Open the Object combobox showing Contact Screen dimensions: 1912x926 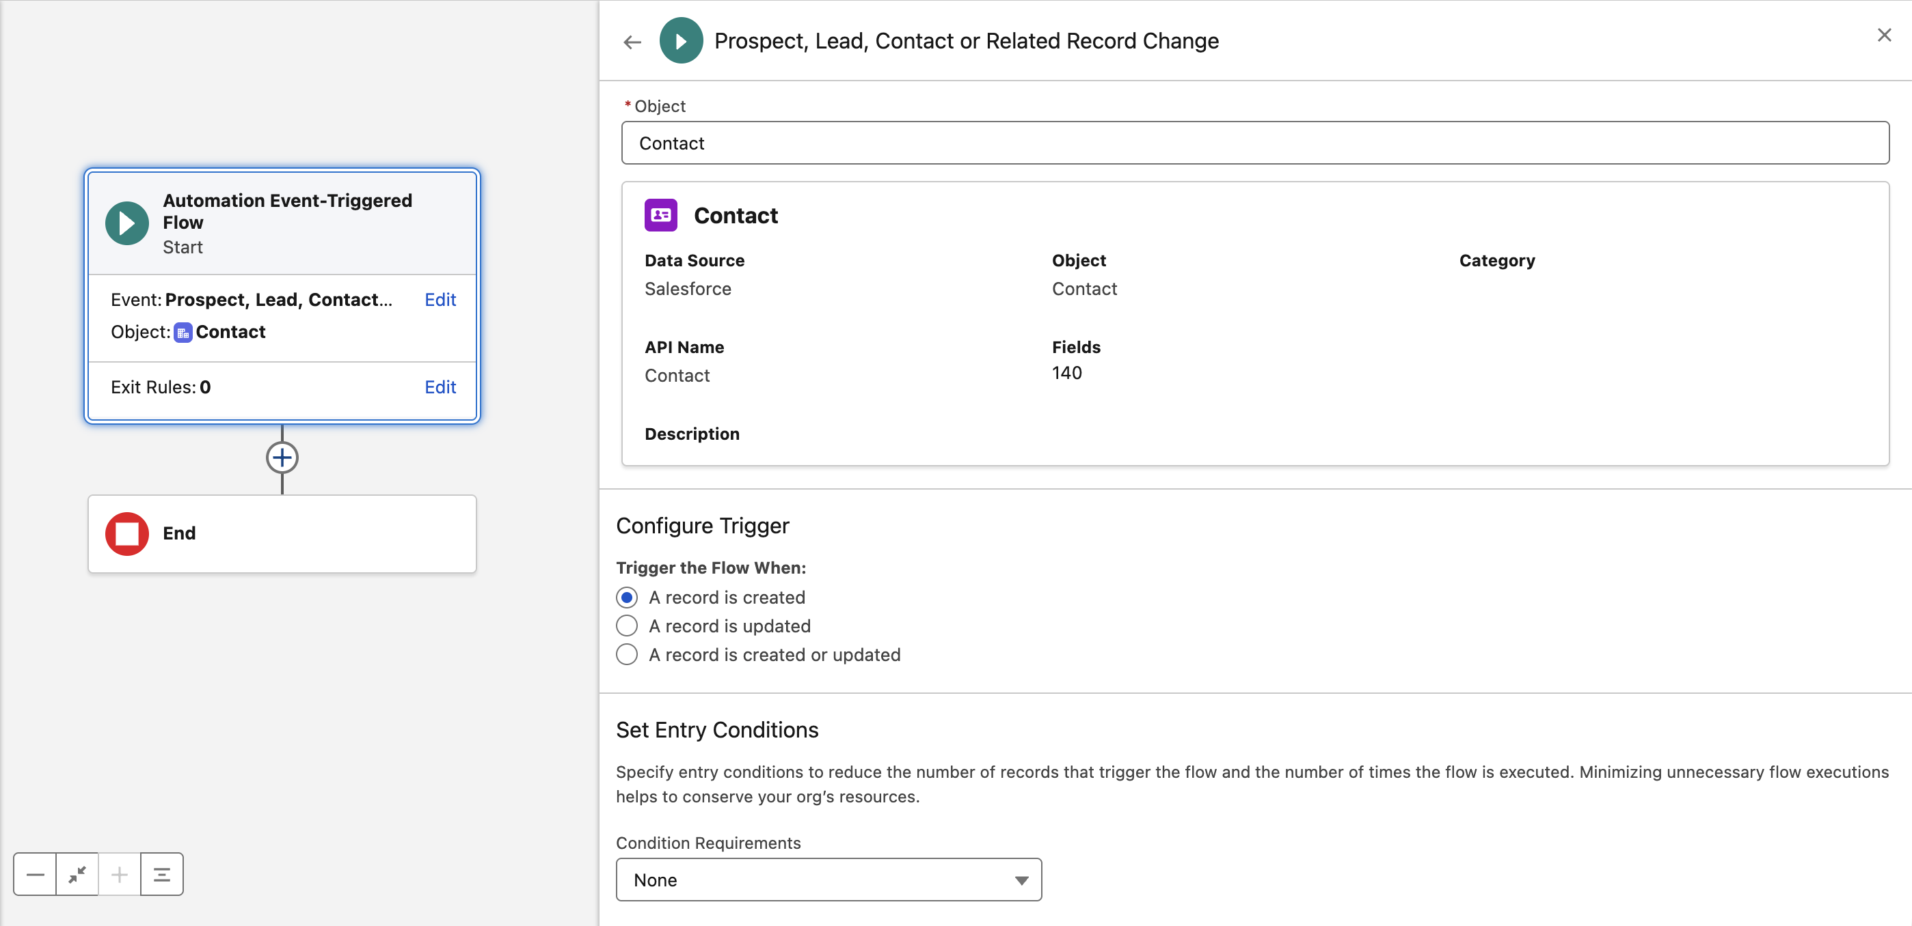[1253, 142]
